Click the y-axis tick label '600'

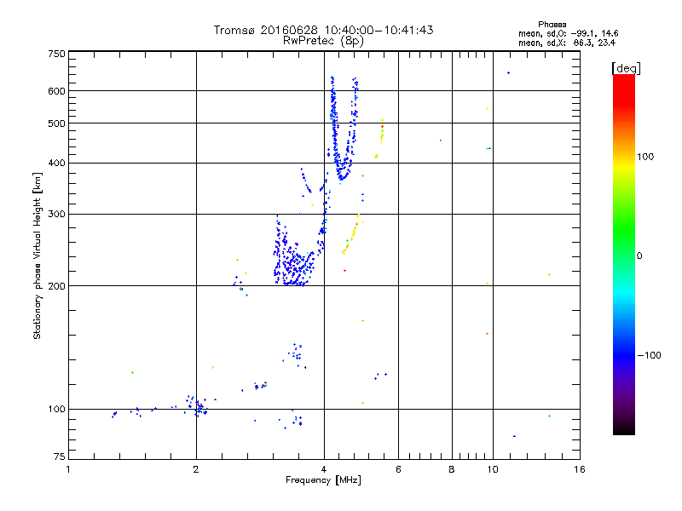(x=56, y=91)
